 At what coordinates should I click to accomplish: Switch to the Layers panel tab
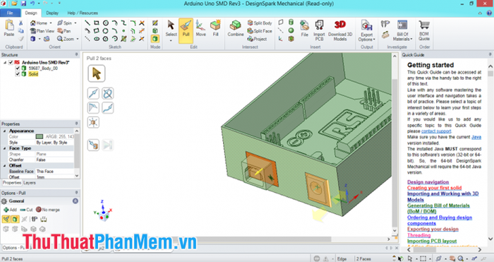point(30,183)
